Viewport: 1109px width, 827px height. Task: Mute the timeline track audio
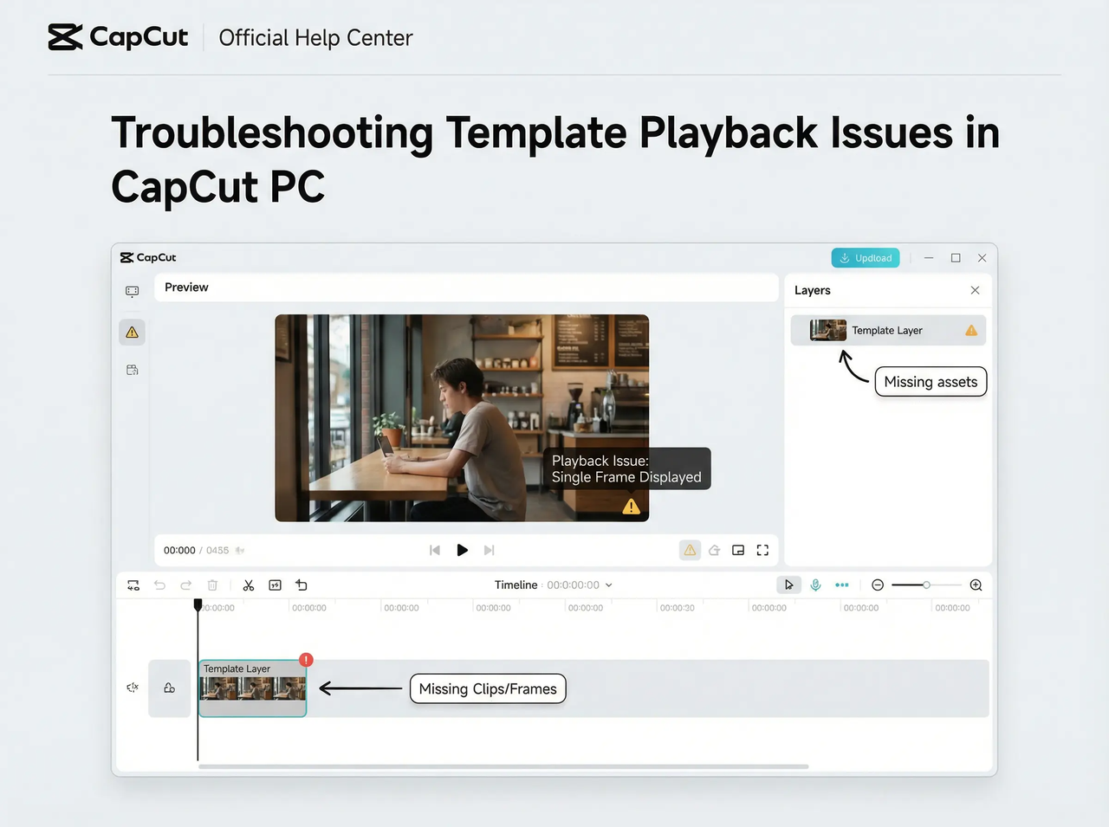point(132,687)
